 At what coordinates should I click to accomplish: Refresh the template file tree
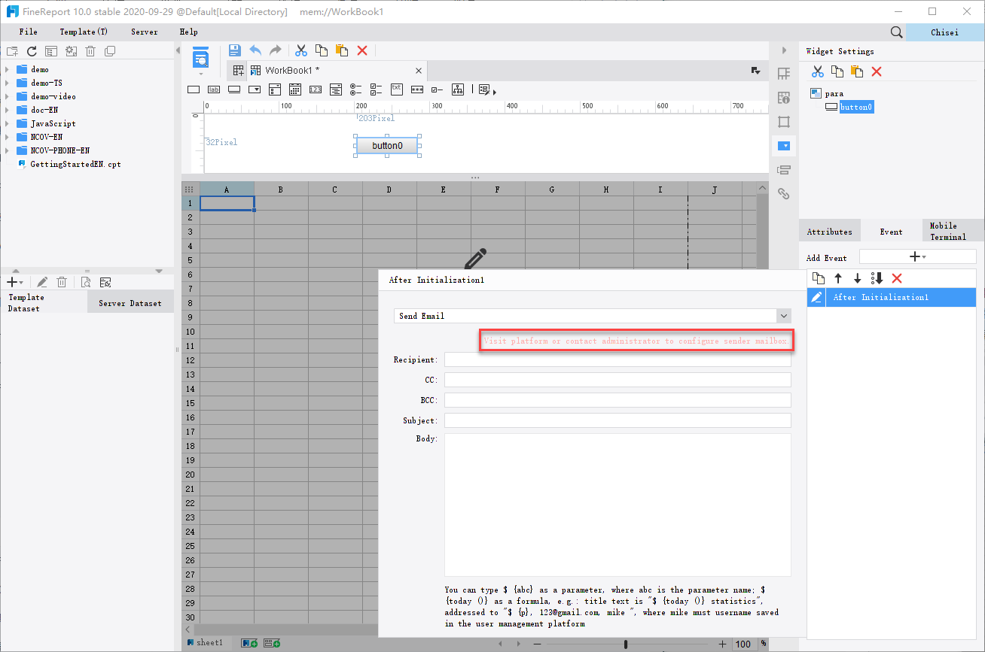(x=32, y=51)
